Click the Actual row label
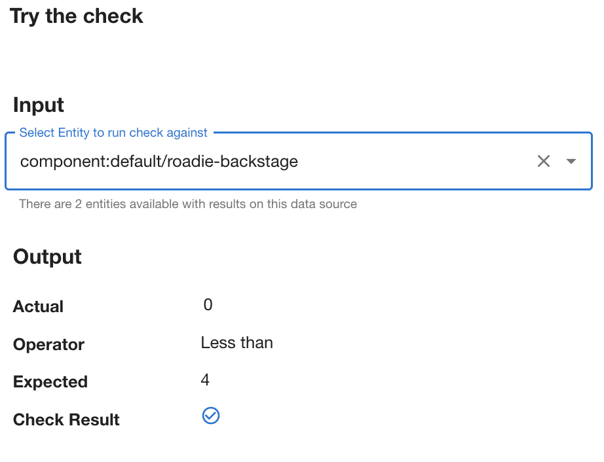Image resolution: width=604 pixels, height=462 pixels. pyautogui.click(x=38, y=307)
